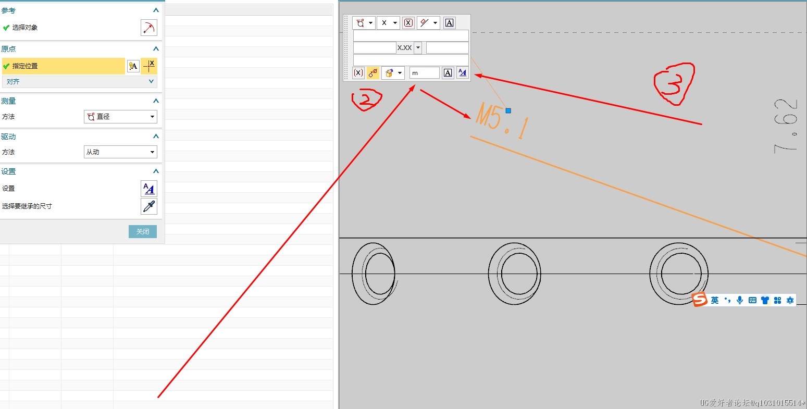
Task: Click the inherit dimension eyedropper icon
Action: pos(148,206)
